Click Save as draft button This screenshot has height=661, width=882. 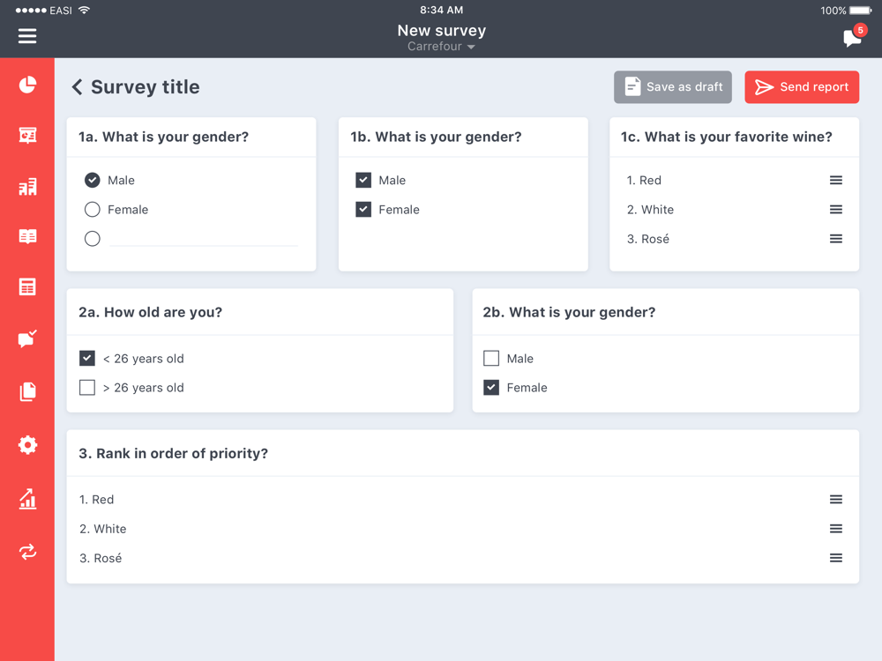click(673, 87)
